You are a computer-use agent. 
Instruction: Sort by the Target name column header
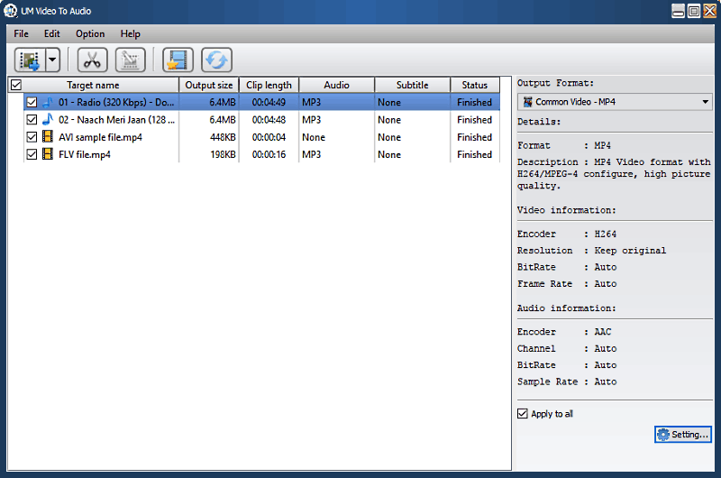pos(93,85)
